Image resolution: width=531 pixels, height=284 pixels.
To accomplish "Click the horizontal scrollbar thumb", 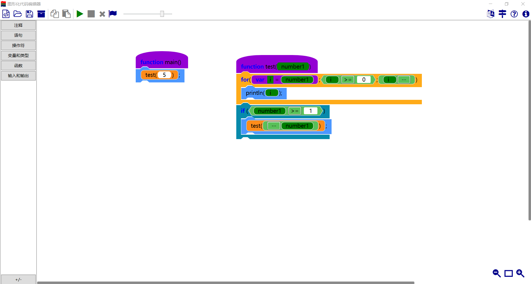I will tap(226, 283).
